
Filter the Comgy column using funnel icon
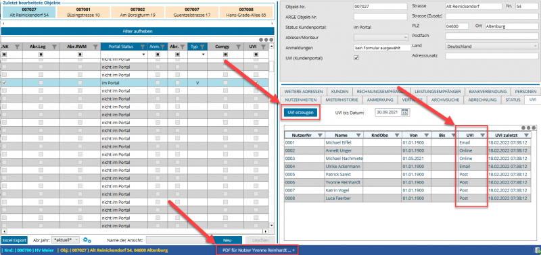(238, 47)
